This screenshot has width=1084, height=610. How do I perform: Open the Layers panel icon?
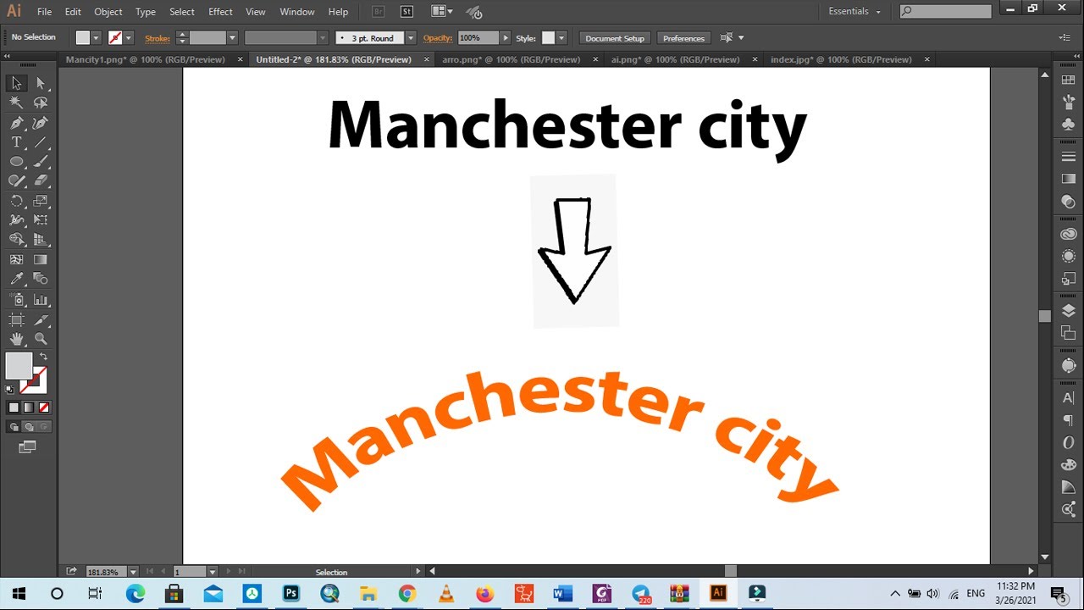tap(1068, 310)
